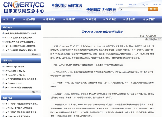Viewport: 163px width, 117px height.
Task: Click paragraph starting 1. “提示词注入”风险
Action: pos(102,74)
